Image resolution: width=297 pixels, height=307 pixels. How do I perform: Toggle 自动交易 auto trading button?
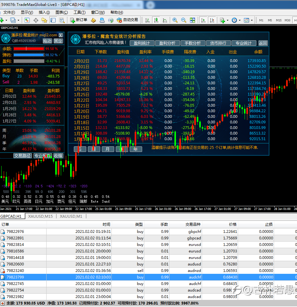[x=127, y=20]
